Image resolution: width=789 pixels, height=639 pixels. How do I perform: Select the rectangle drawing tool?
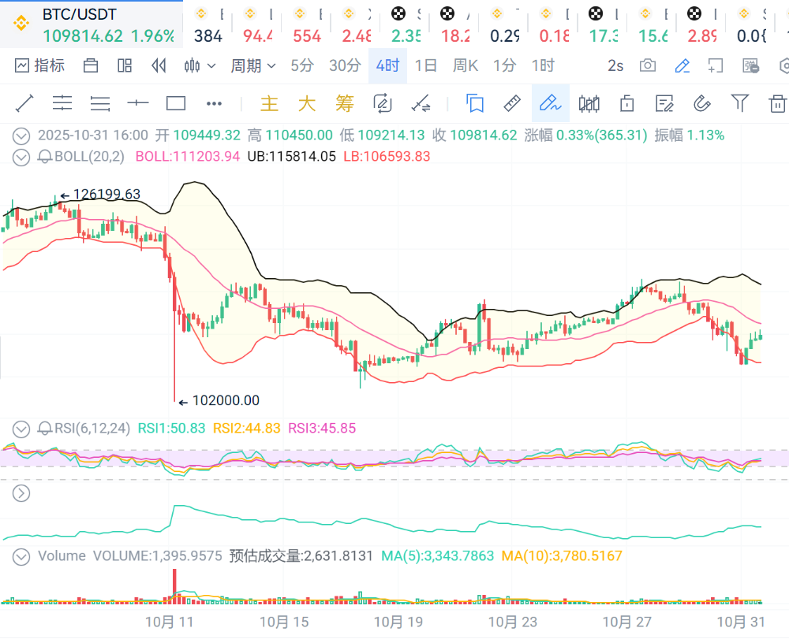[176, 103]
